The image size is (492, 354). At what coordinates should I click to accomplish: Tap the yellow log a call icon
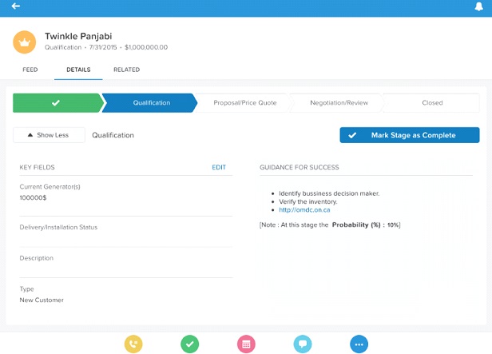133,344
